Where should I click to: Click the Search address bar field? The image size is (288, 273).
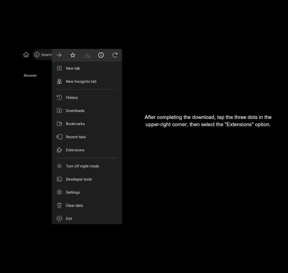click(x=46, y=55)
